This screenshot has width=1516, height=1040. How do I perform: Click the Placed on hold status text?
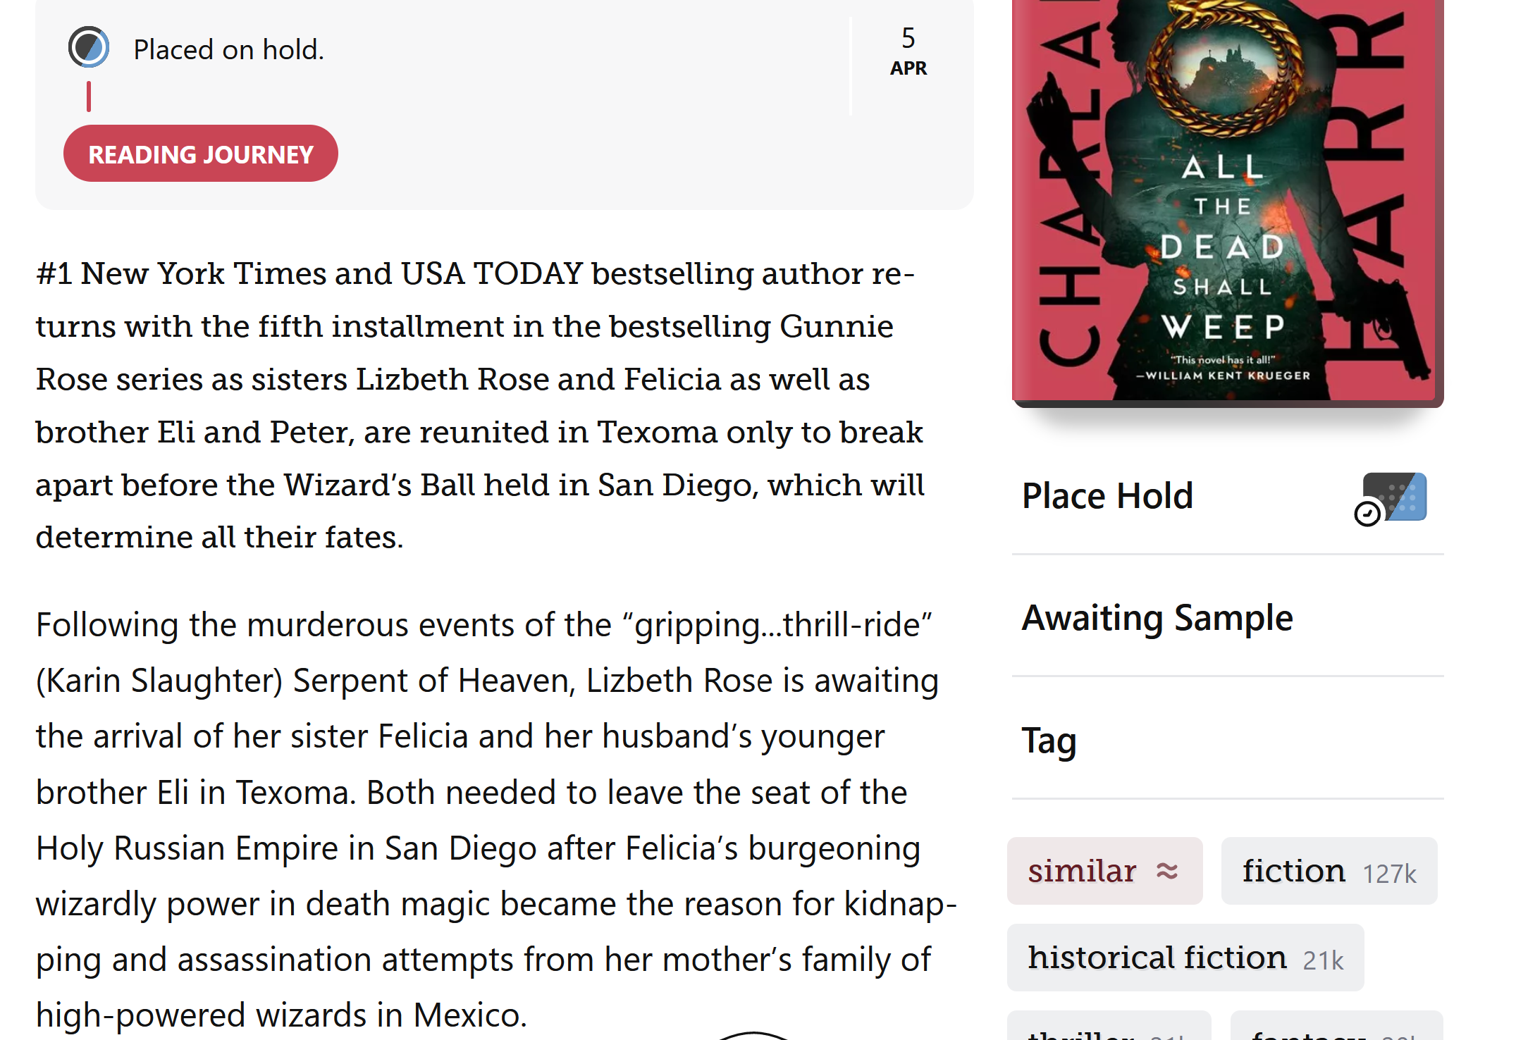(x=228, y=50)
